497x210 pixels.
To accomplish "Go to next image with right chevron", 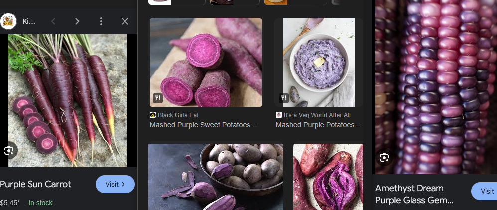I will pos(77,21).
